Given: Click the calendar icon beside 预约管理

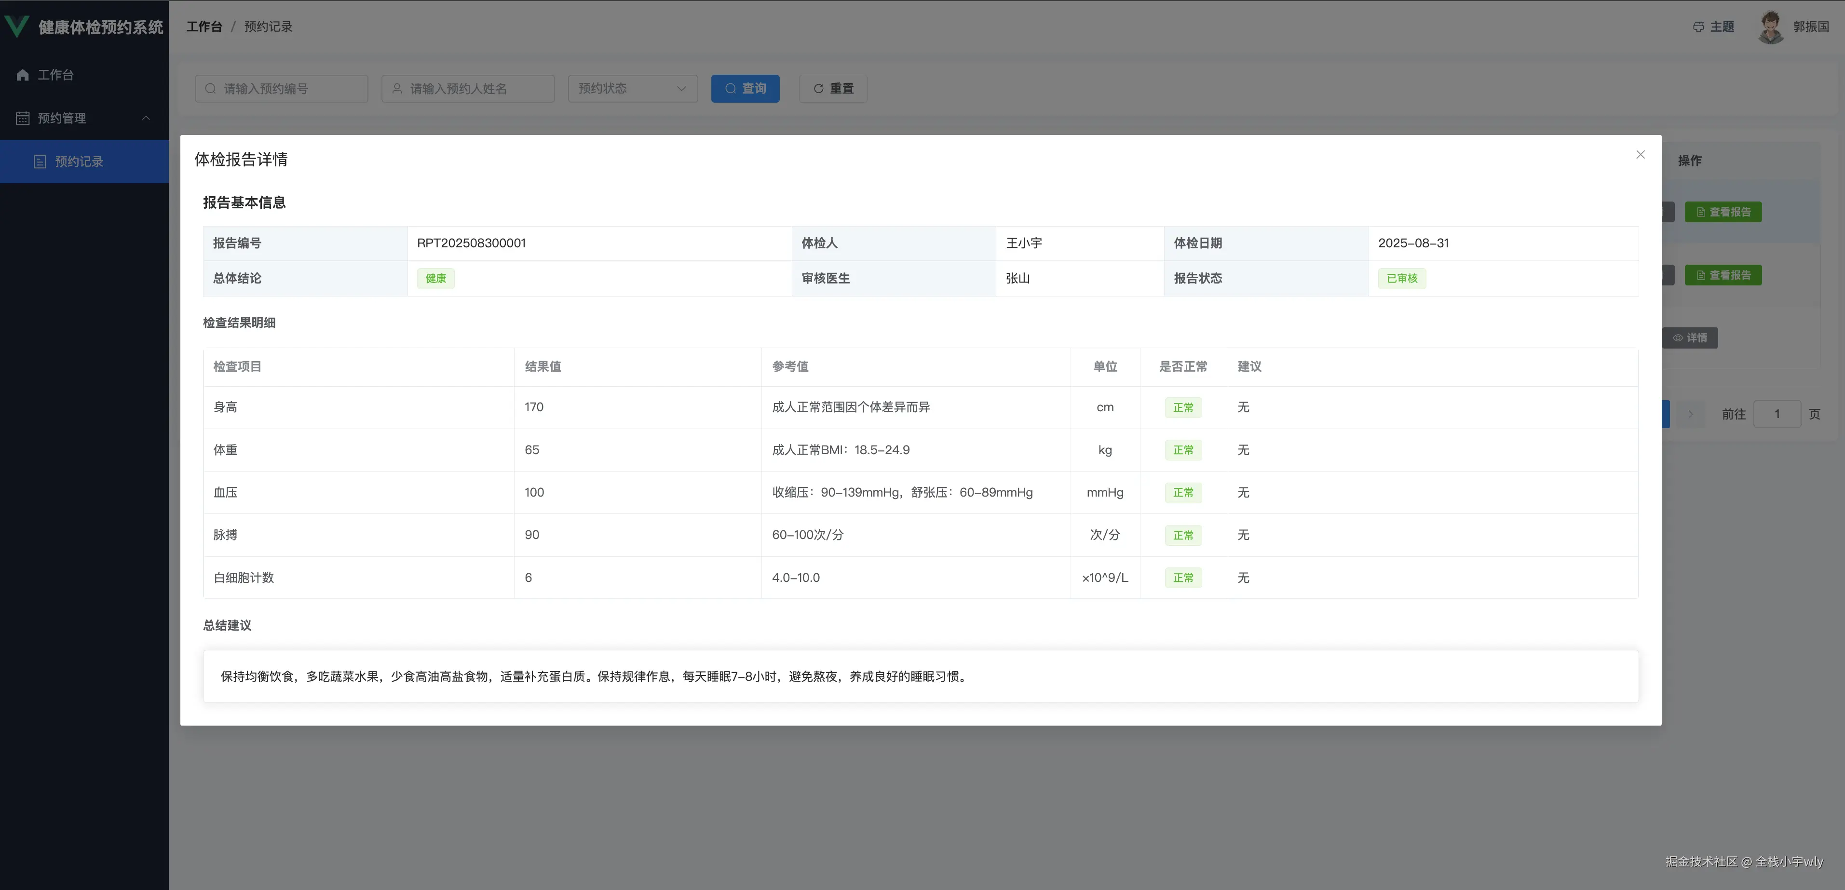Looking at the screenshot, I should (23, 118).
